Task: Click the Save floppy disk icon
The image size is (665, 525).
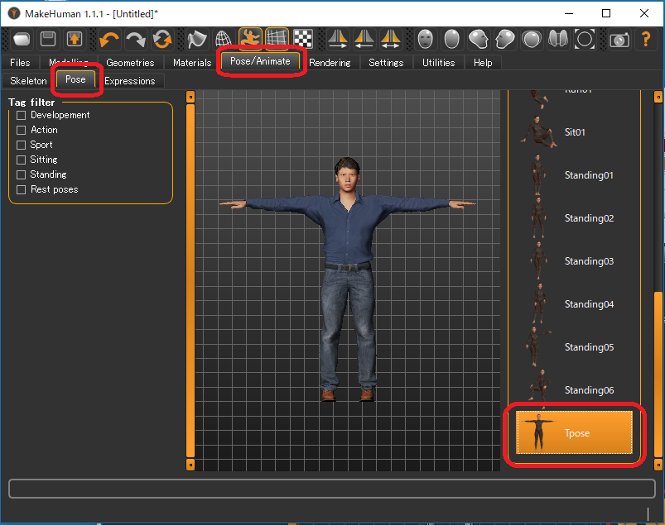Action: (48, 39)
